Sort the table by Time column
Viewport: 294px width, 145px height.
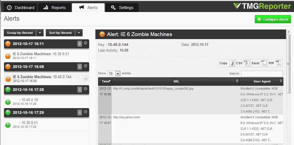[x=105, y=81]
